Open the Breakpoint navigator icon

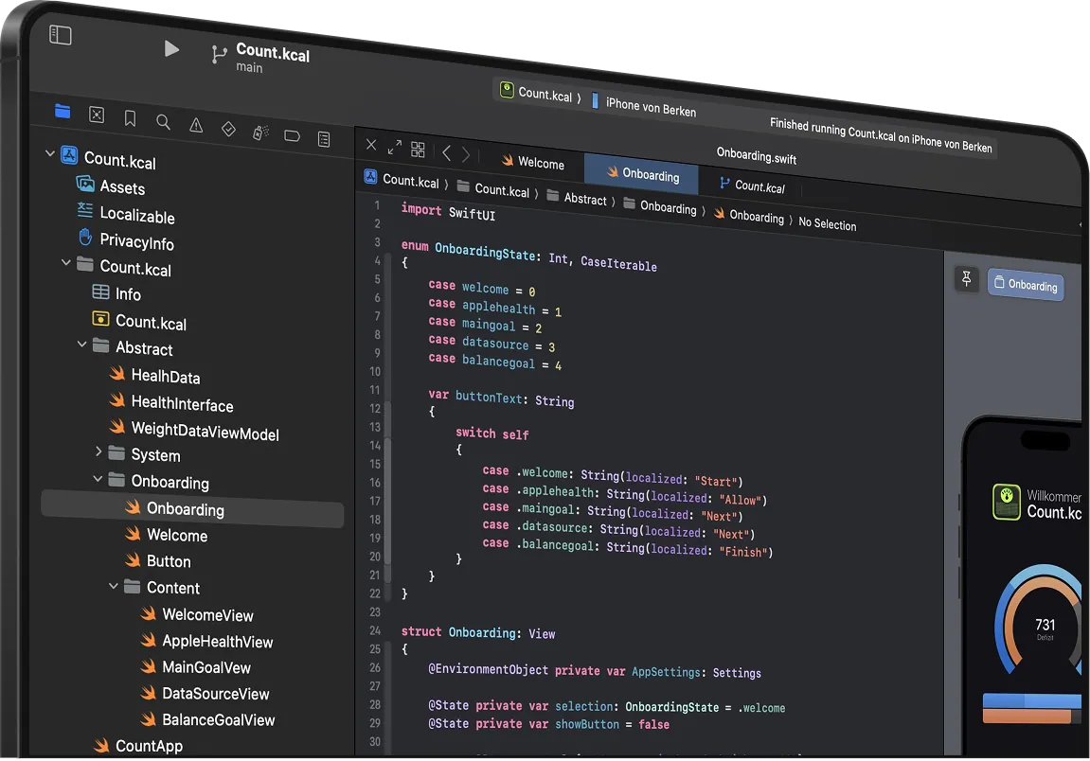pyautogui.click(x=292, y=136)
